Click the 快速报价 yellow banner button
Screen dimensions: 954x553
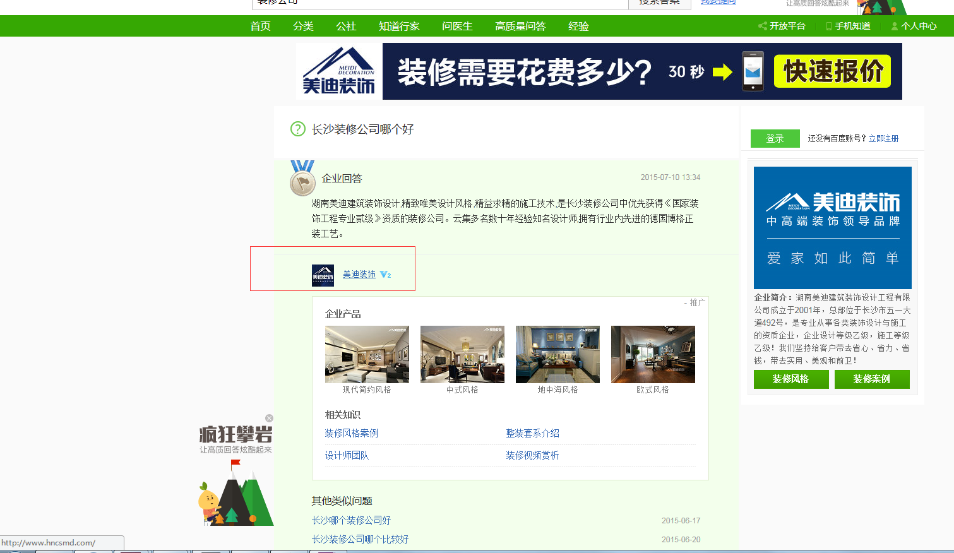point(832,71)
